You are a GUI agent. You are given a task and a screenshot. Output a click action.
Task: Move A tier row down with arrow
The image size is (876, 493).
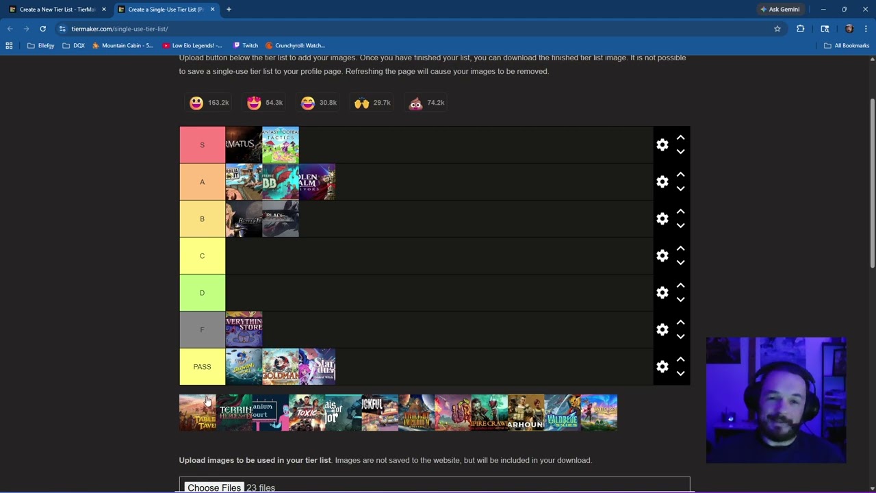(680, 189)
